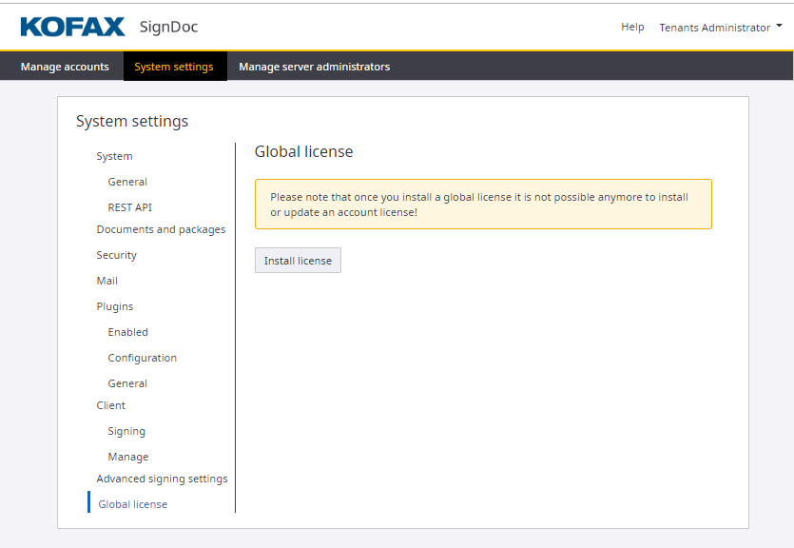Open General under the System section

coord(127,182)
